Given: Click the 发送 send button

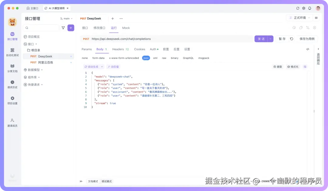Looking at the screenshot, I should [x=261, y=39].
